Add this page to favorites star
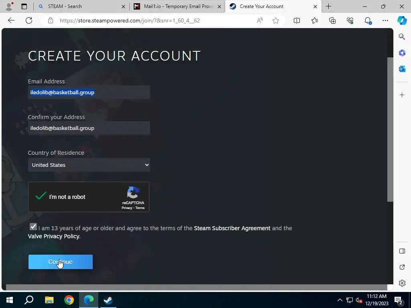This screenshot has height=308, width=411. coord(275,20)
